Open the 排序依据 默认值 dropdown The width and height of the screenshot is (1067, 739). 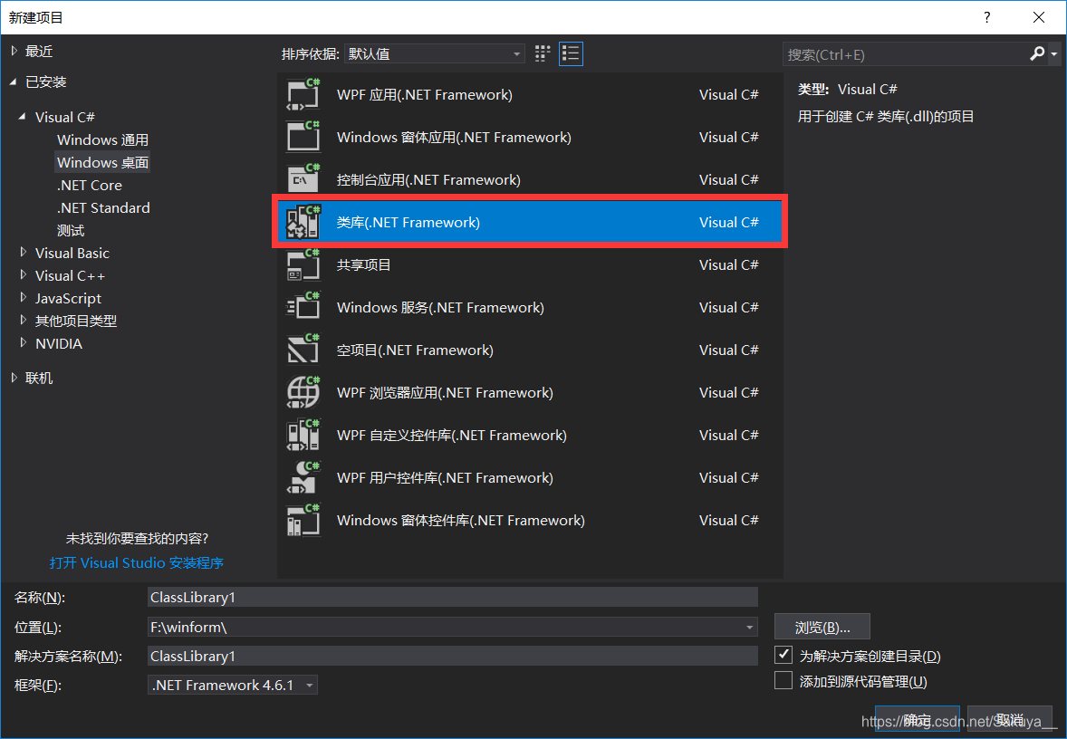tap(434, 53)
